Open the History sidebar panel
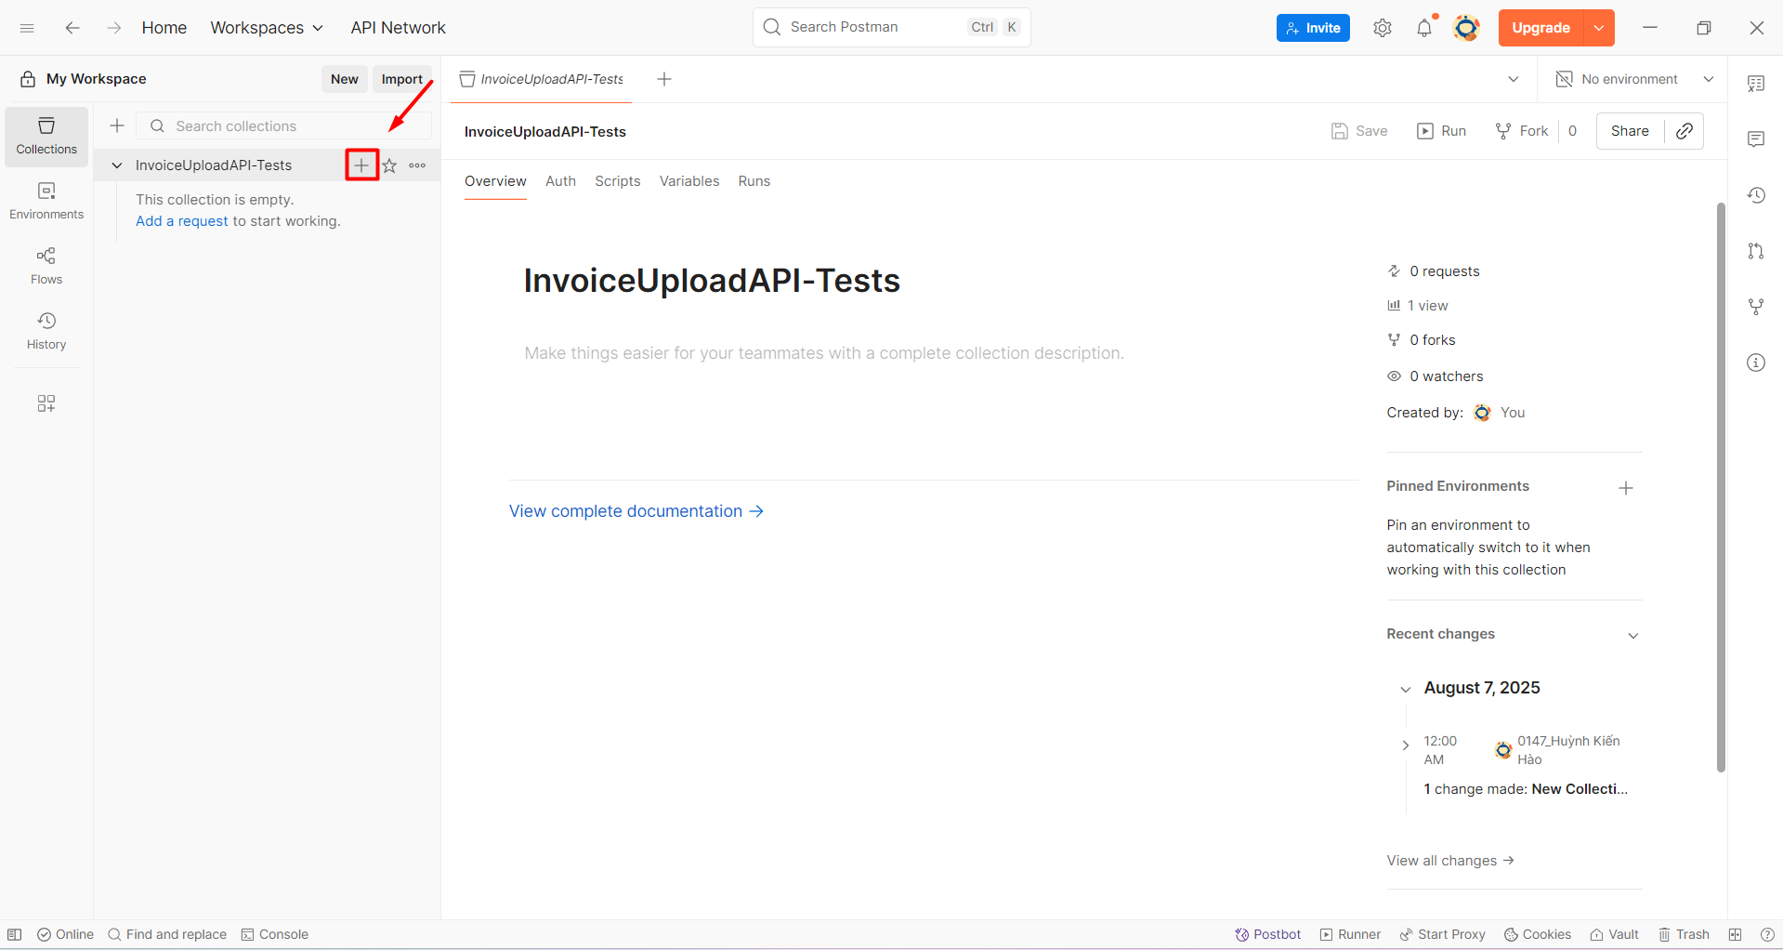This screenshot has width=1783, height=950. (46, 331)
